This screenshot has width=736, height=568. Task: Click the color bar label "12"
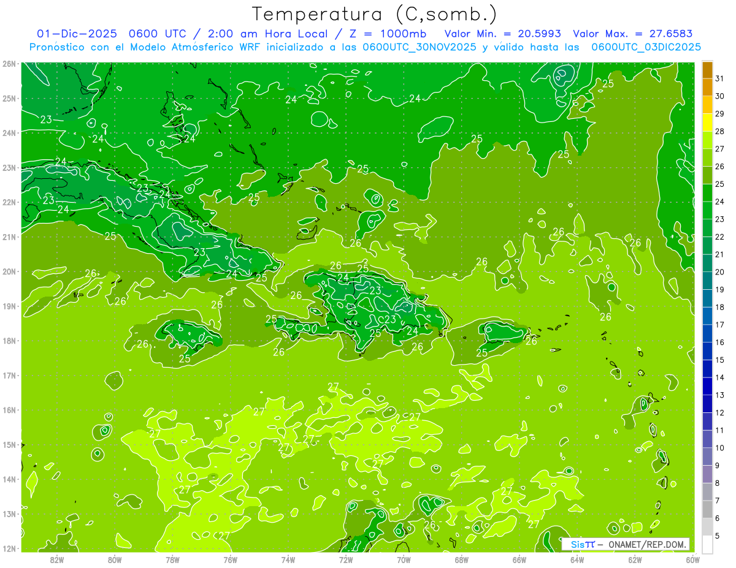pyautogui.click(x=720, y=412)
